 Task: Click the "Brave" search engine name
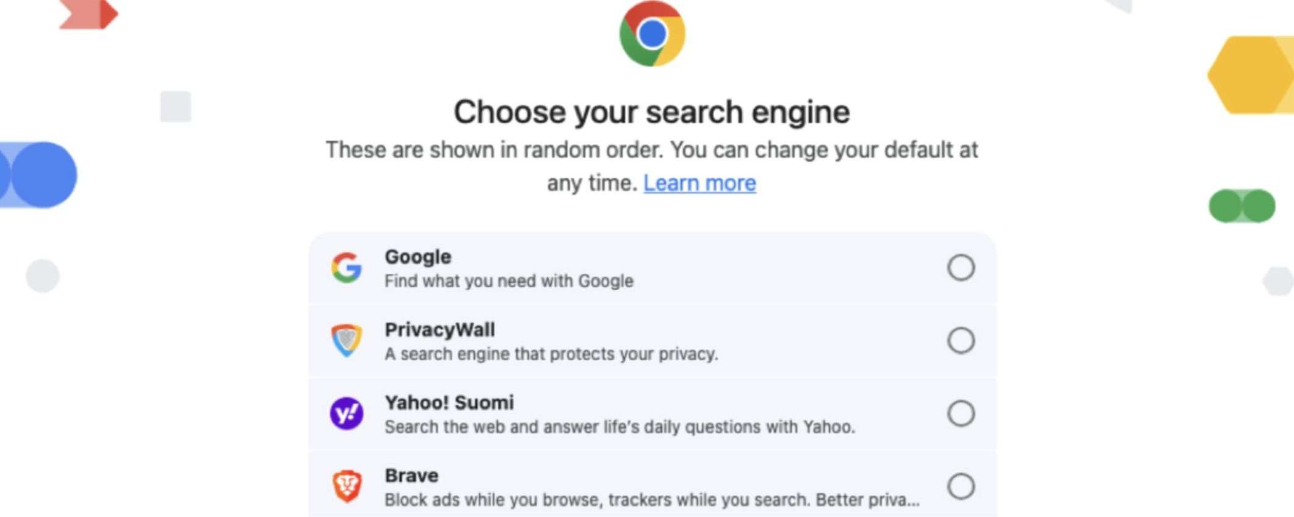coord(411,476)
